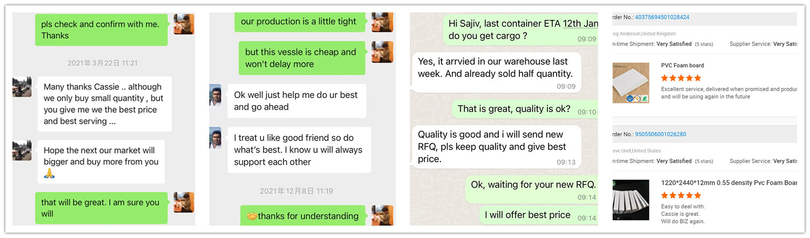Click the handshake emoji in "thanks for understanding"

pos(251,216)
